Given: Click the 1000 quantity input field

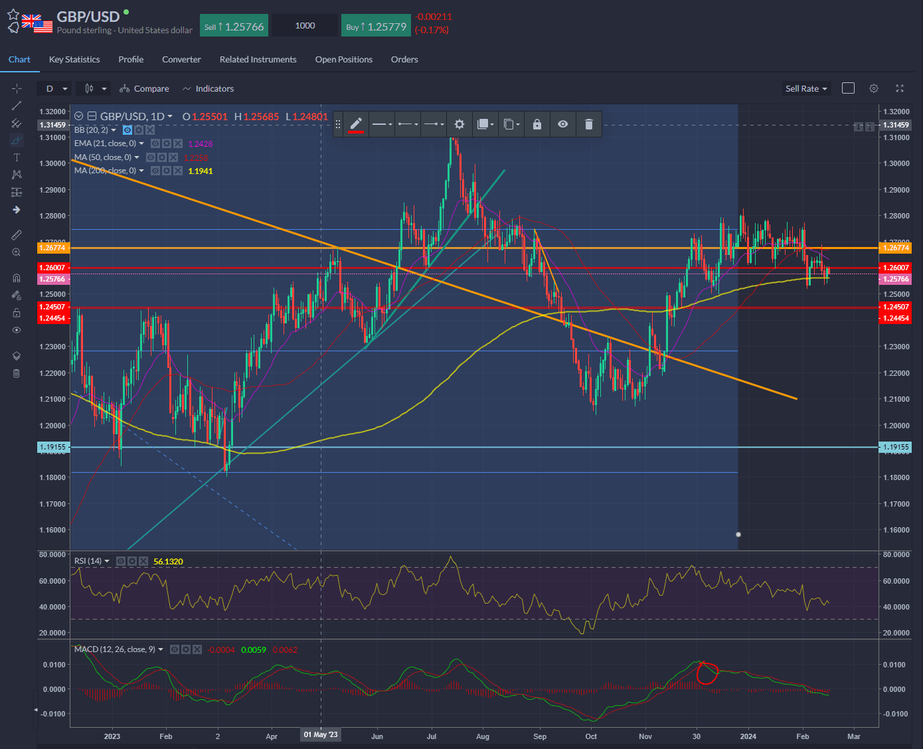Looking at the screenshot, I should coord(304,25).
